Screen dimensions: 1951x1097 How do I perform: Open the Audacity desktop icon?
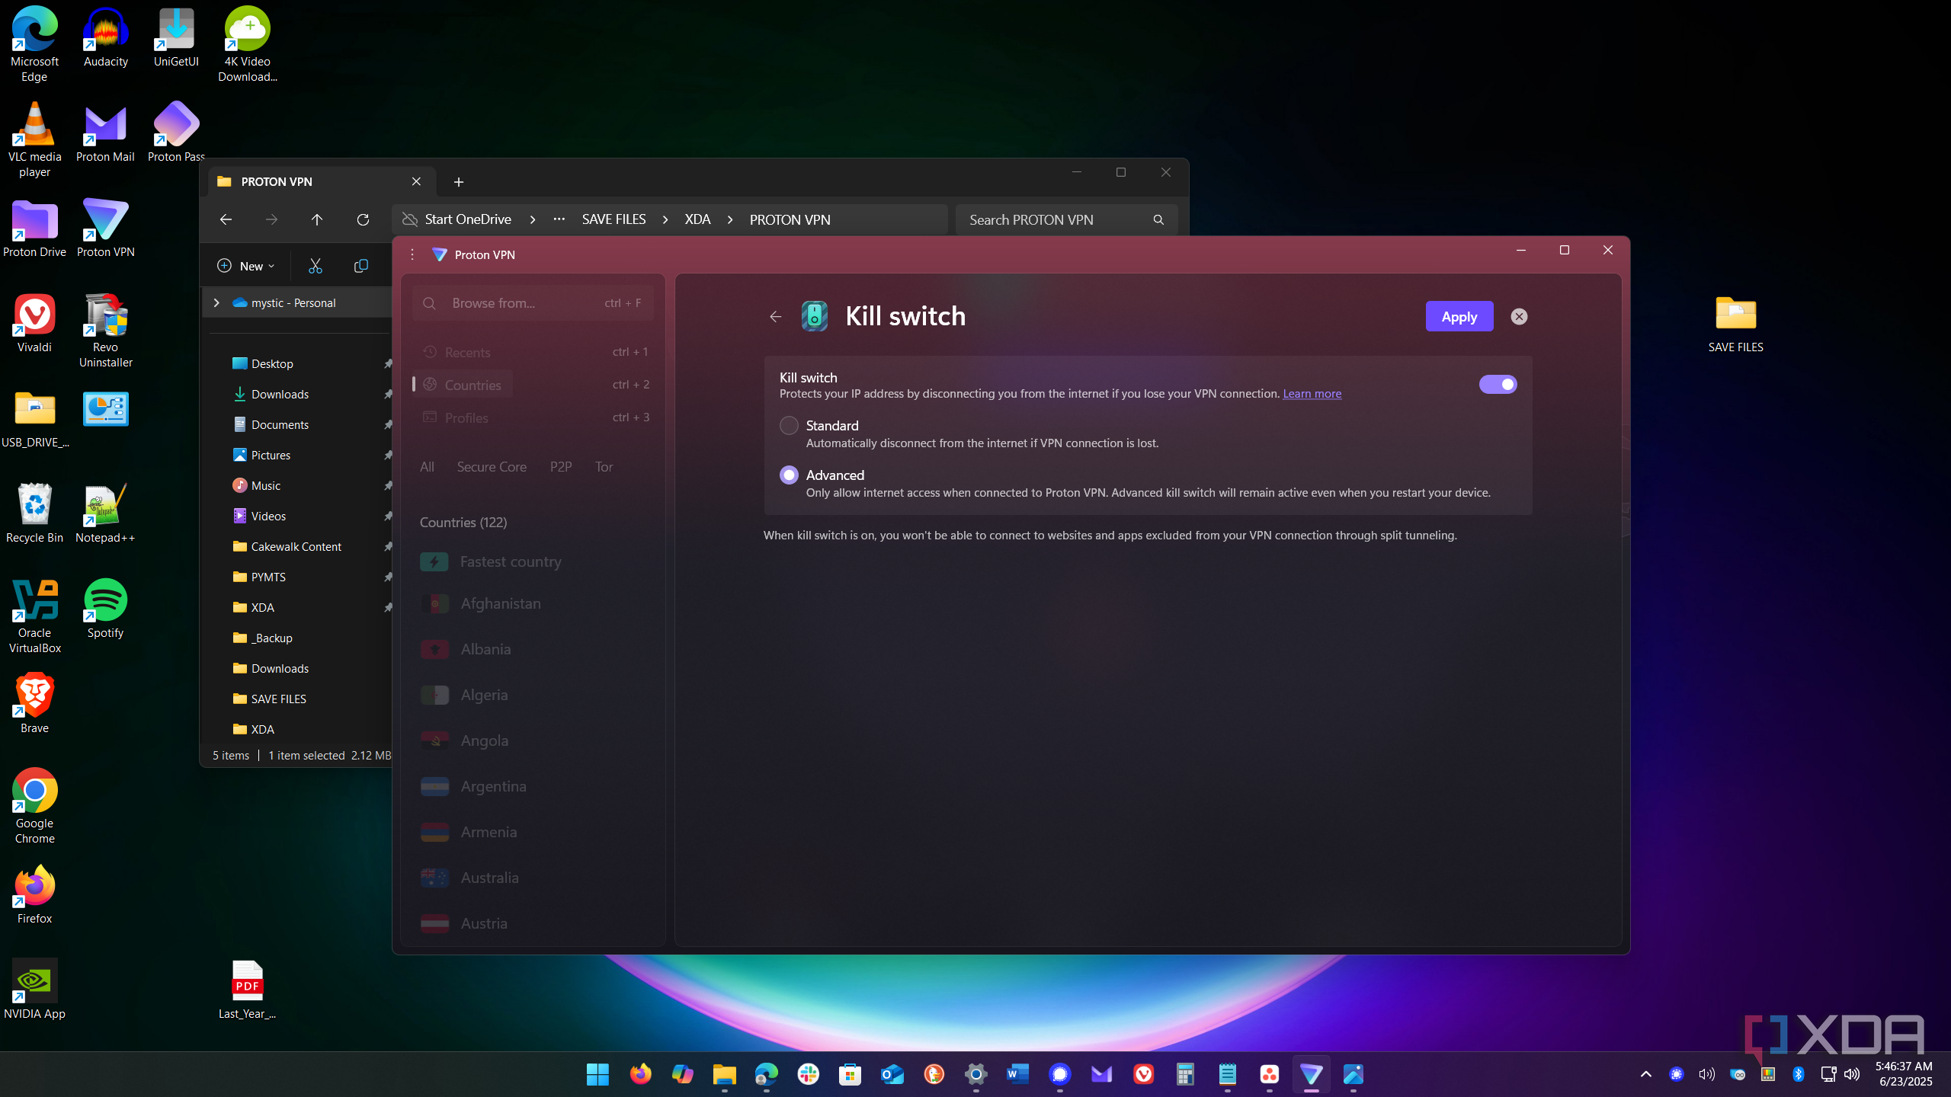pos(105,38)
